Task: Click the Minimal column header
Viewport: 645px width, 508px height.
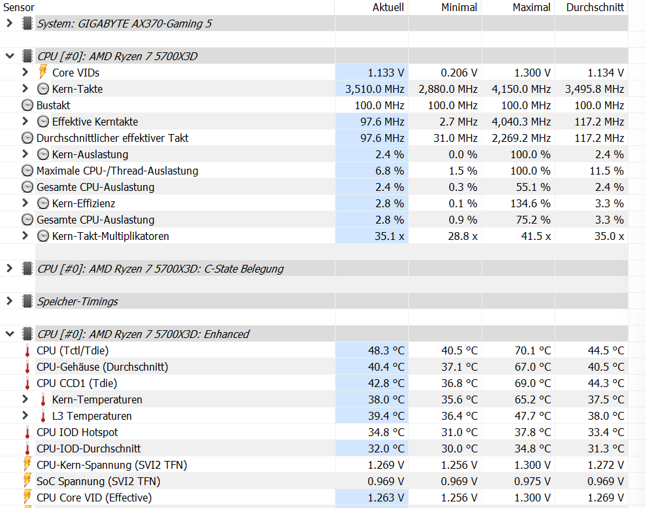Action: pyautogui.click(x=459, y=7)
